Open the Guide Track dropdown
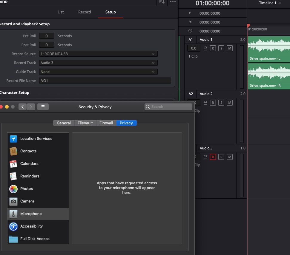 98,72
